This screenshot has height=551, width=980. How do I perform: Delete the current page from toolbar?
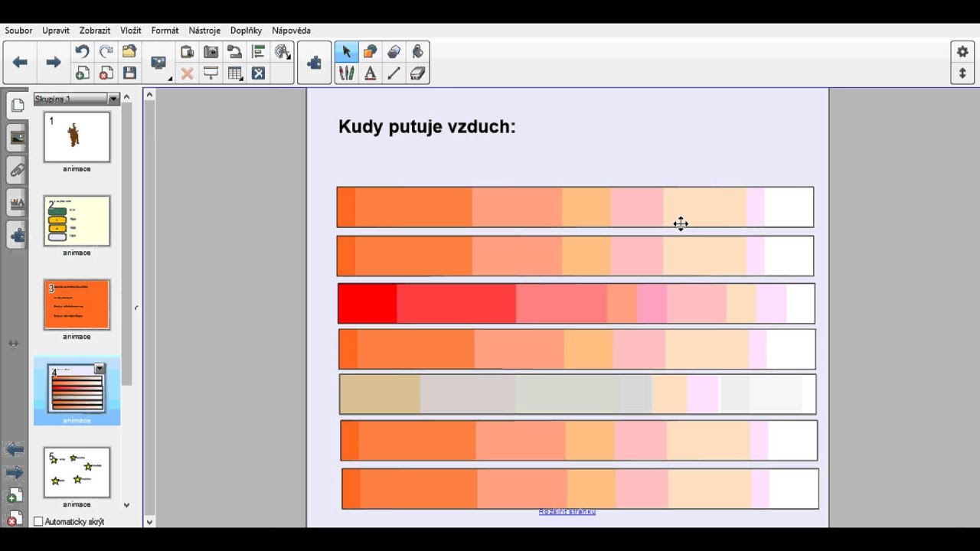[x=106, y=73]
